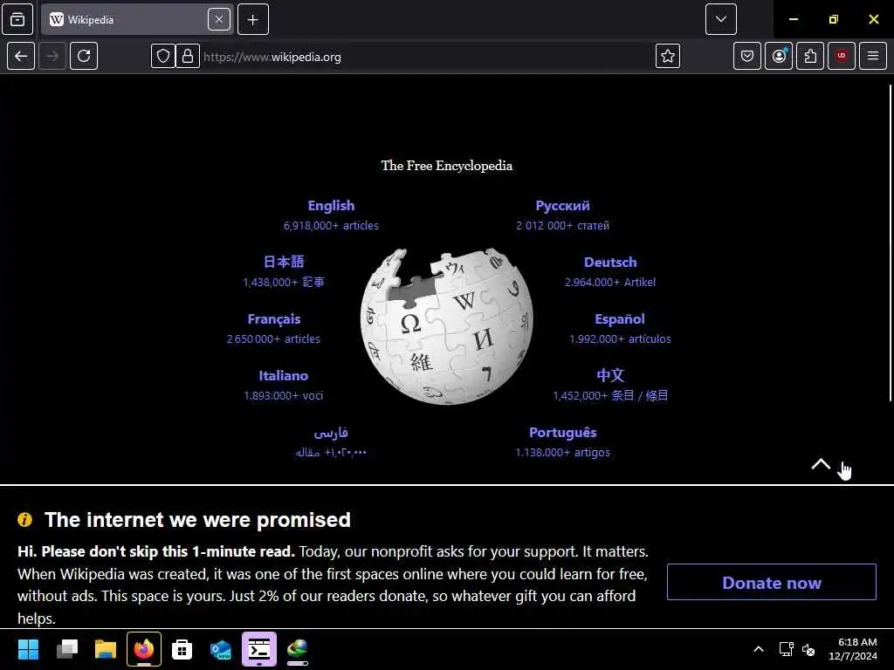
Task: Click the "The Free Encyclopedia" tagline
Action: 447,166
